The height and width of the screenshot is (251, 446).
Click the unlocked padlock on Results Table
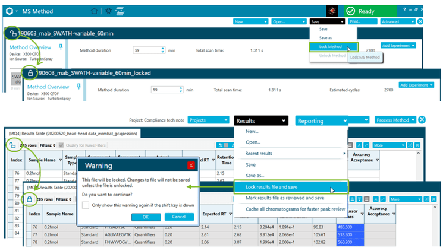coord(12,144)
